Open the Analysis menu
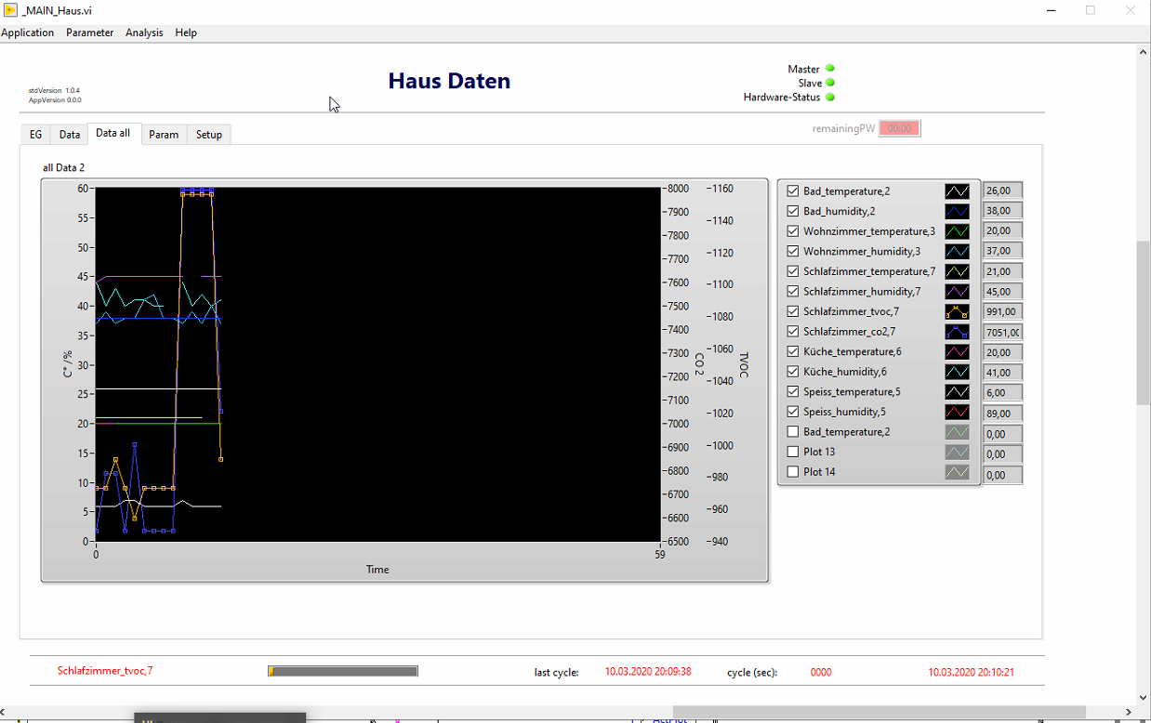Viewport: 1151px width, 723px height. coord(144,33)
